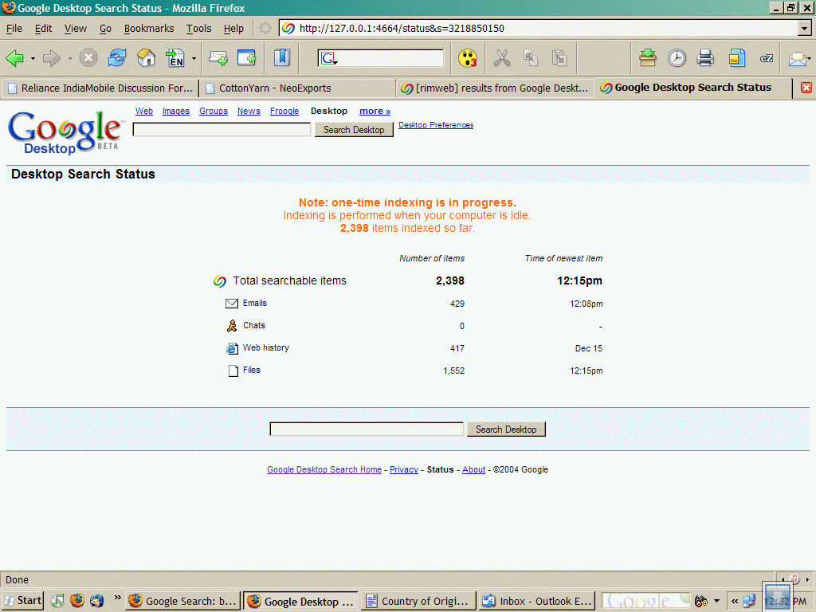Click the swirl icon next to Total searchable items
Image resolution: width=816 pixels, height=612 pixels.
pyautogui.click(x=220, y=281)
